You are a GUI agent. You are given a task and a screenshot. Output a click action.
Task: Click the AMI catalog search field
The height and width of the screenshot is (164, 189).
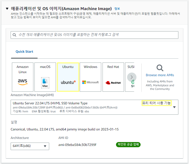coord(94,35)
